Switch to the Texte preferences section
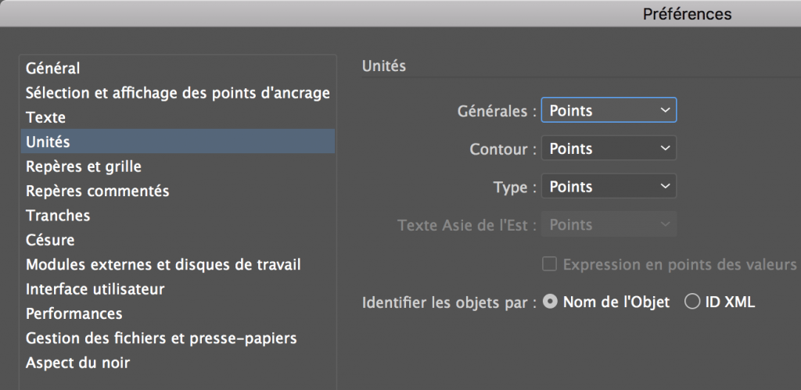This screenshot has height=390, width=801. (45, 118)
